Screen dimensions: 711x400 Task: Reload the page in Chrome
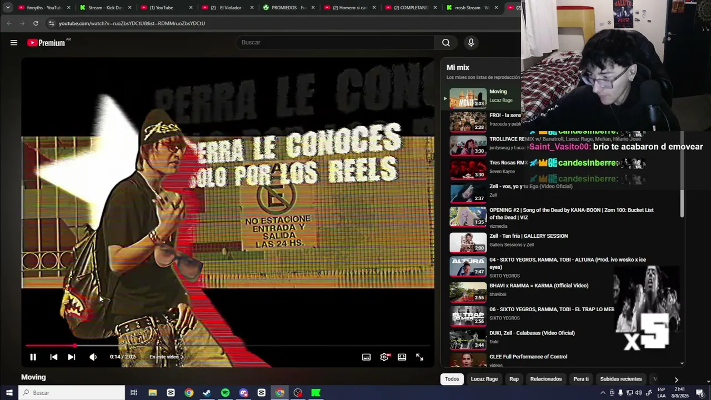tap(36, 23)
